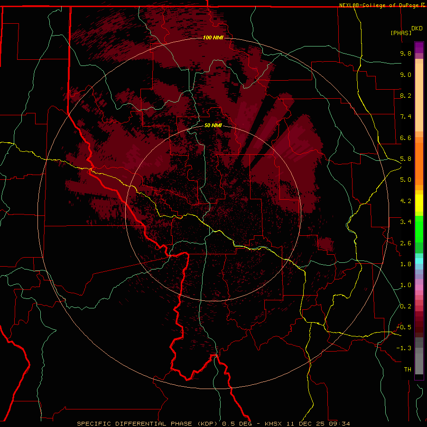
Task: Click the 9.0 scale label
Action: tap(406, 74)
